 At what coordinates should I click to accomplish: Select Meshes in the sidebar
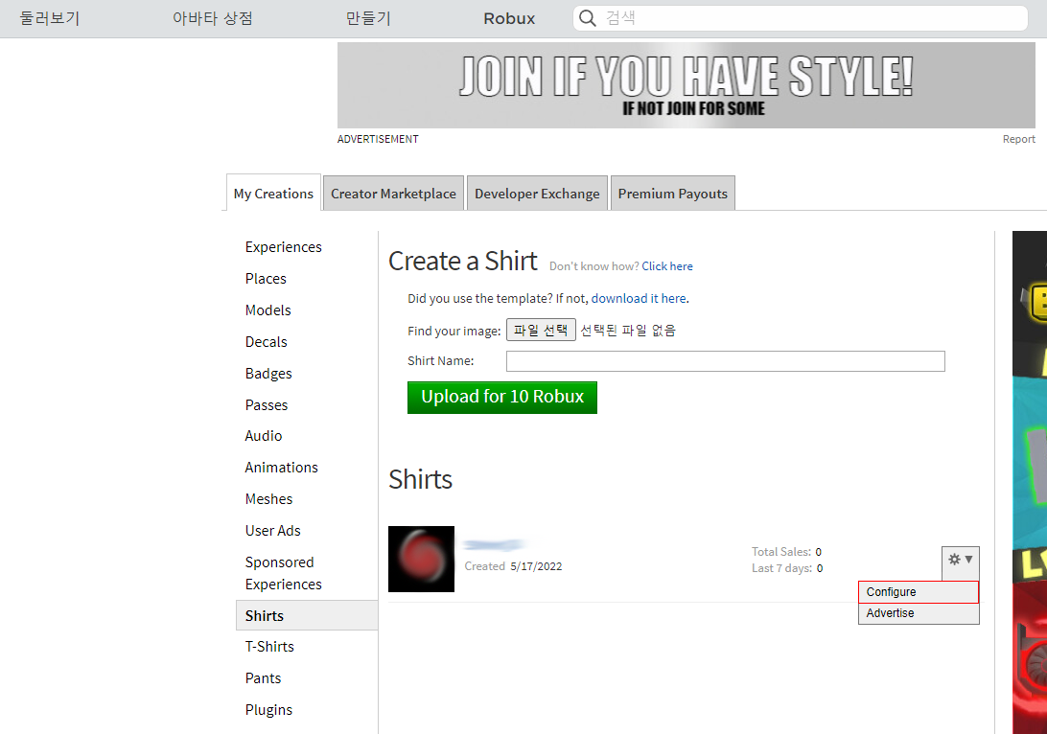tap(268, 499)
